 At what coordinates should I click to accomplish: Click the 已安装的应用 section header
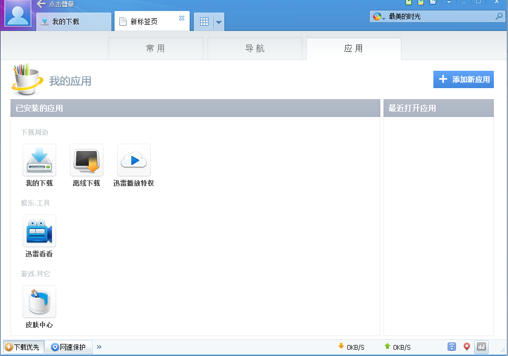(x=195, y=108)
